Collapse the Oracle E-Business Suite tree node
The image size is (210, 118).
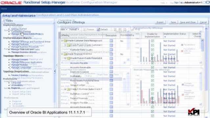tap(65, 89)
